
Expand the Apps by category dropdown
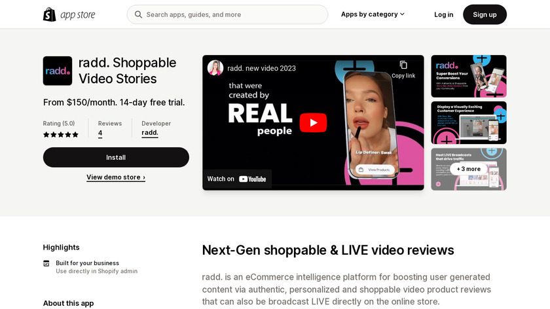click(x=373, y=14)
